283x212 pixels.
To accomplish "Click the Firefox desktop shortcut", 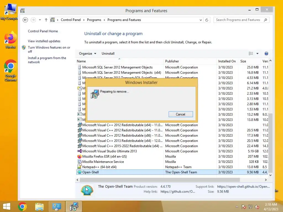I will click(x=11, y=40).
